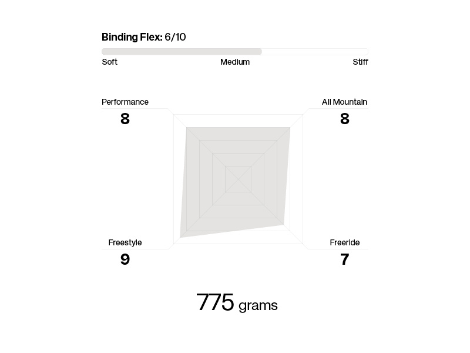Click the Freestyle category label

pyautogui.click(x=125, y=242)
